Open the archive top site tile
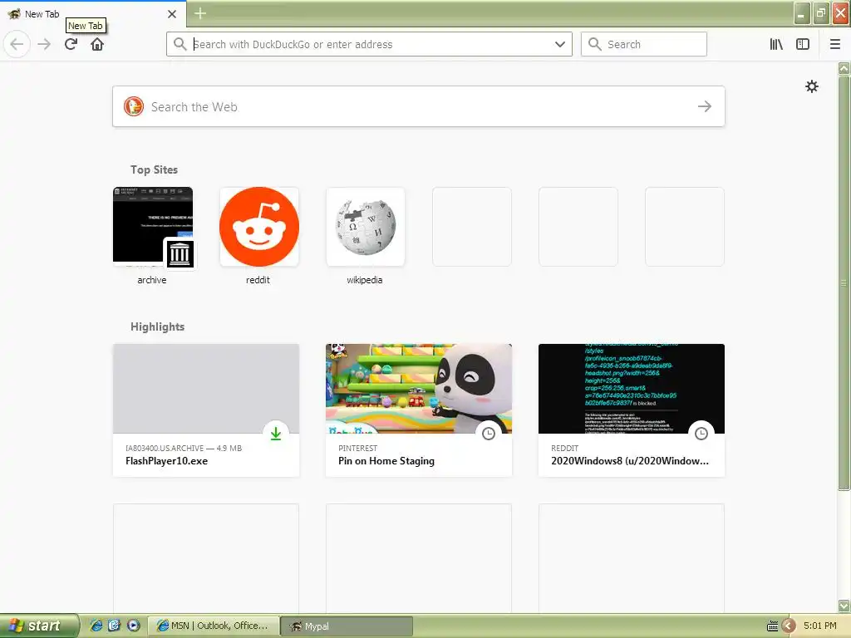Screen dimensions: 851x638 (x=153, y=227)
